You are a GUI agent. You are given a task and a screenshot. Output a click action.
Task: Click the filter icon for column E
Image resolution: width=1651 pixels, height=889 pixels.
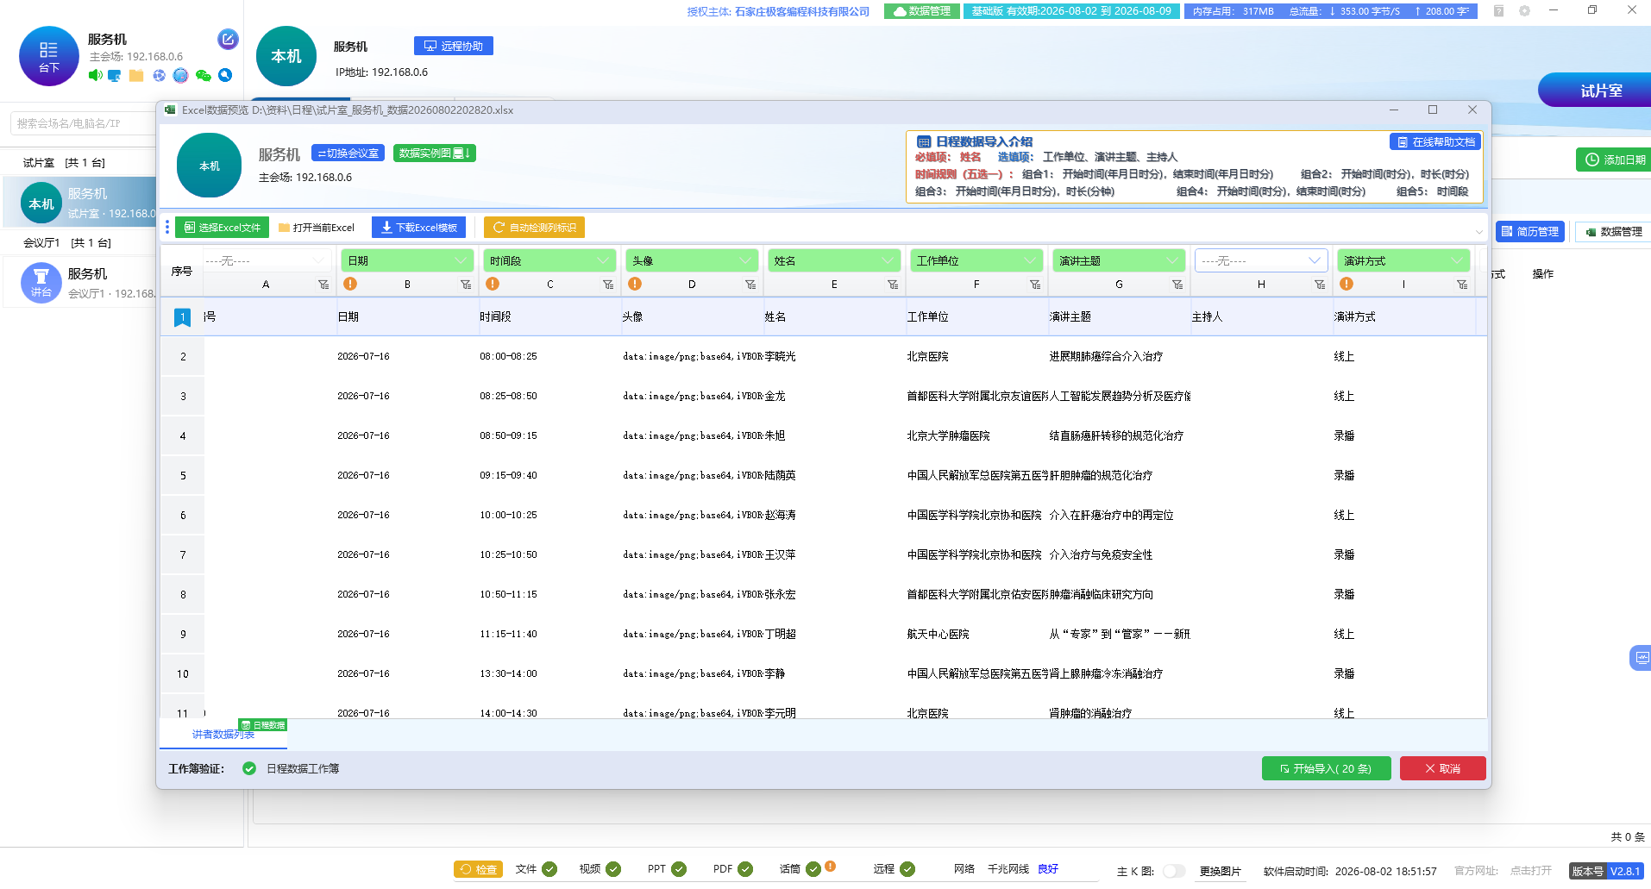(893, 285)
